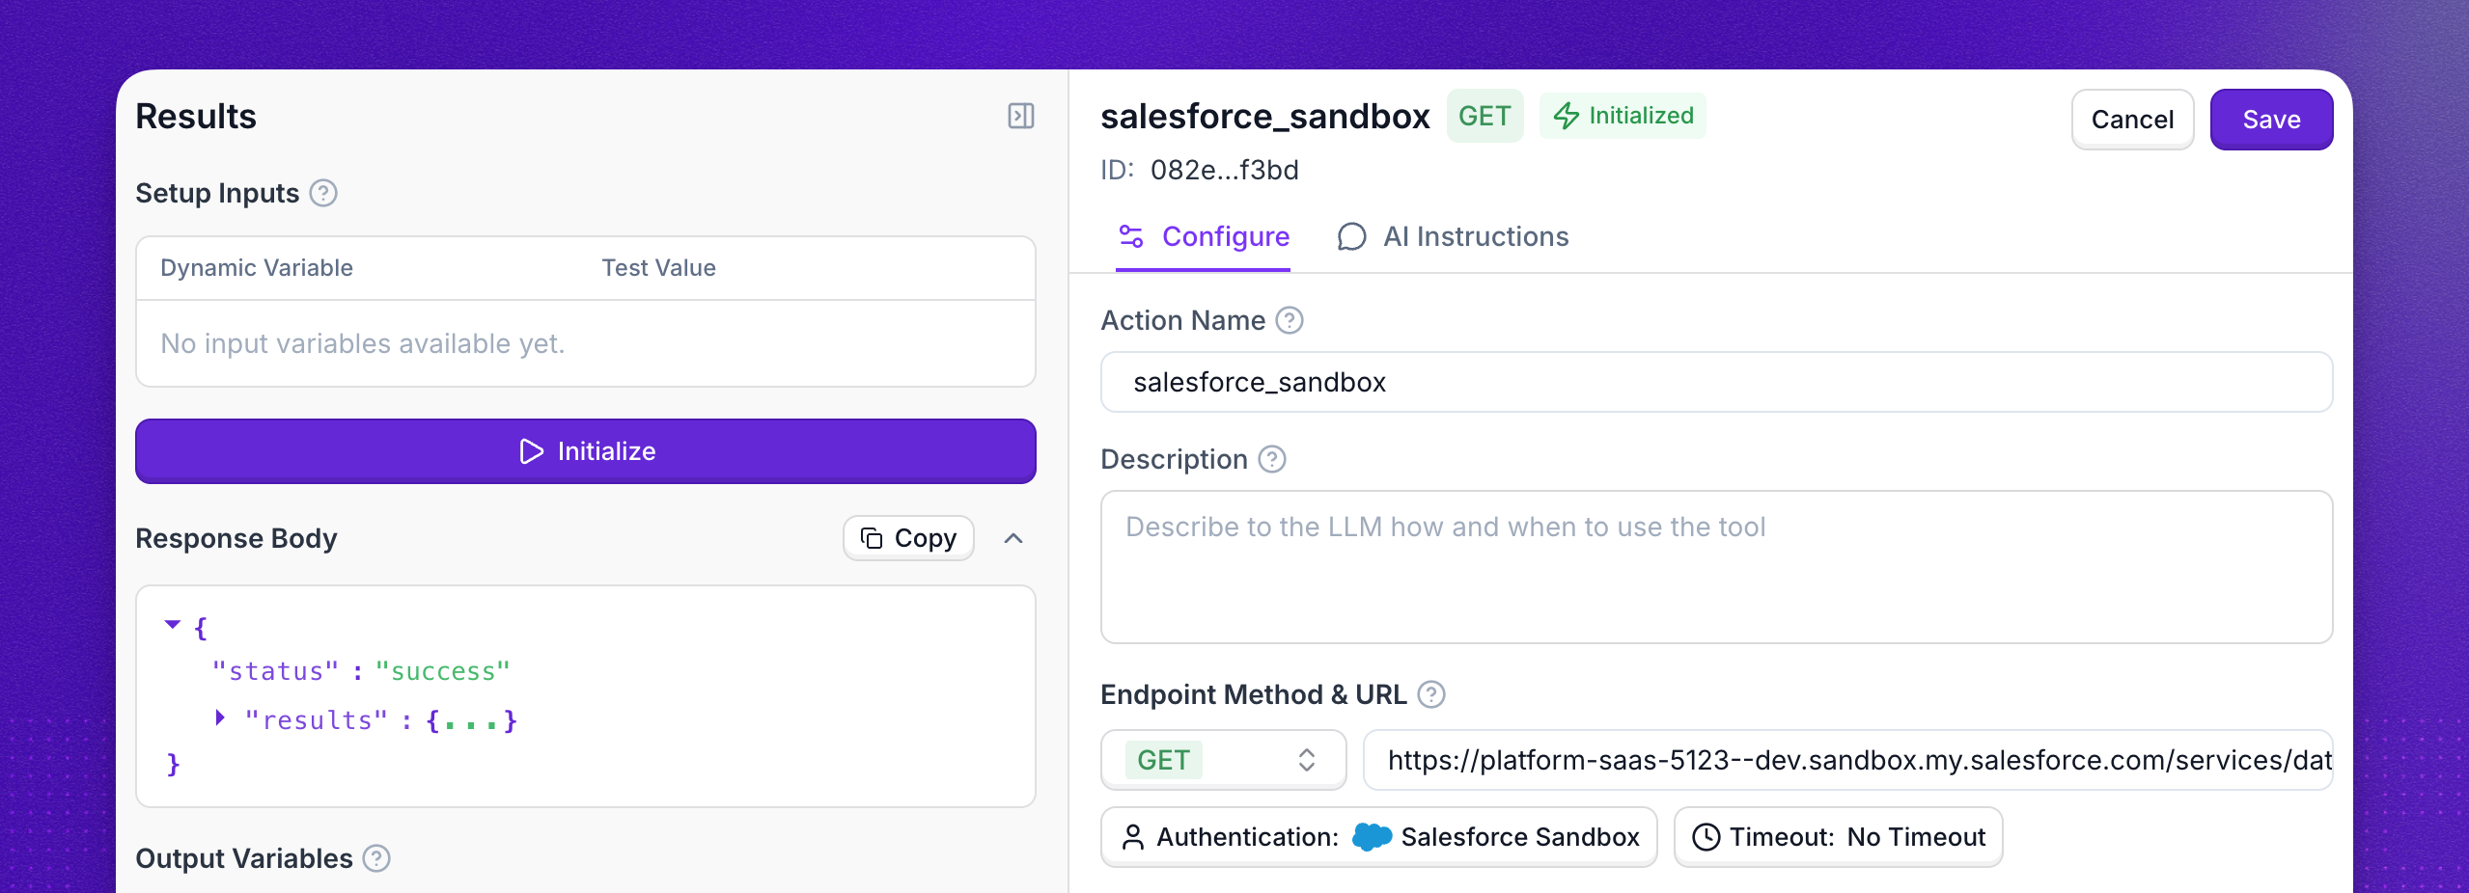Open help for Output Variables
This screenshot has height=893, width=2469.
[376, 858]
